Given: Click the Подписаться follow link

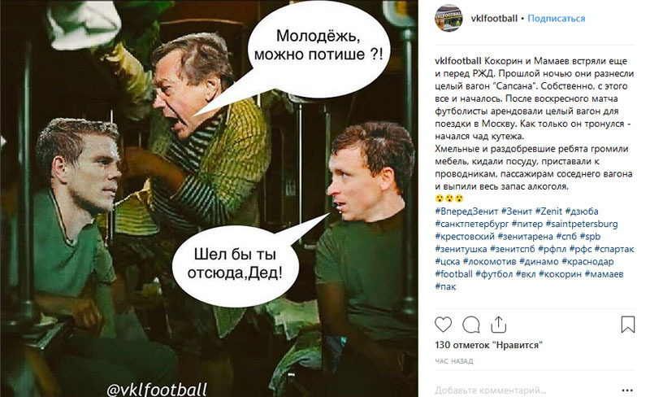Looking at the screenshot, I should [557, 18].
